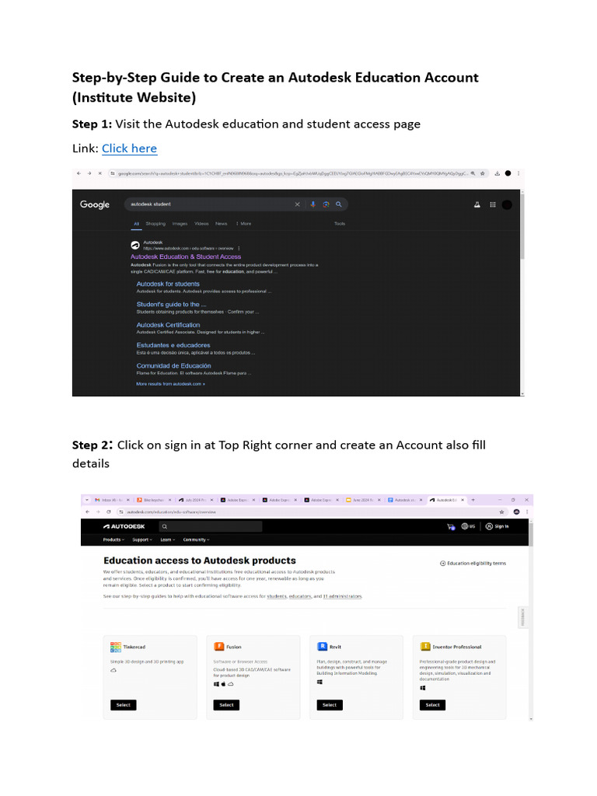
Task: Open the Google account profile avatar
Action: click(507, 204)
